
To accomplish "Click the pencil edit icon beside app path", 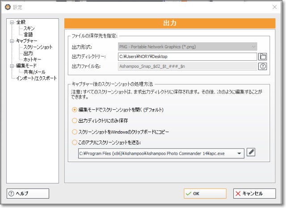I will click(251, 153).
